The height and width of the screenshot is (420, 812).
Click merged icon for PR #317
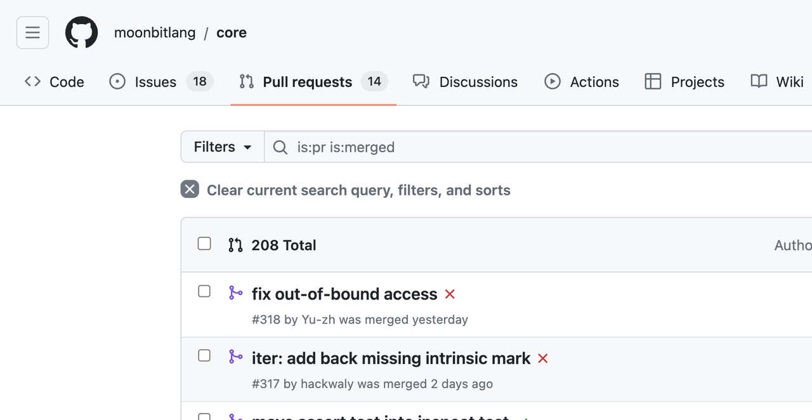235,357
